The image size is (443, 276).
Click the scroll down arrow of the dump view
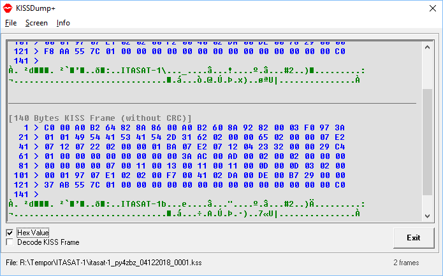[427, 216]
